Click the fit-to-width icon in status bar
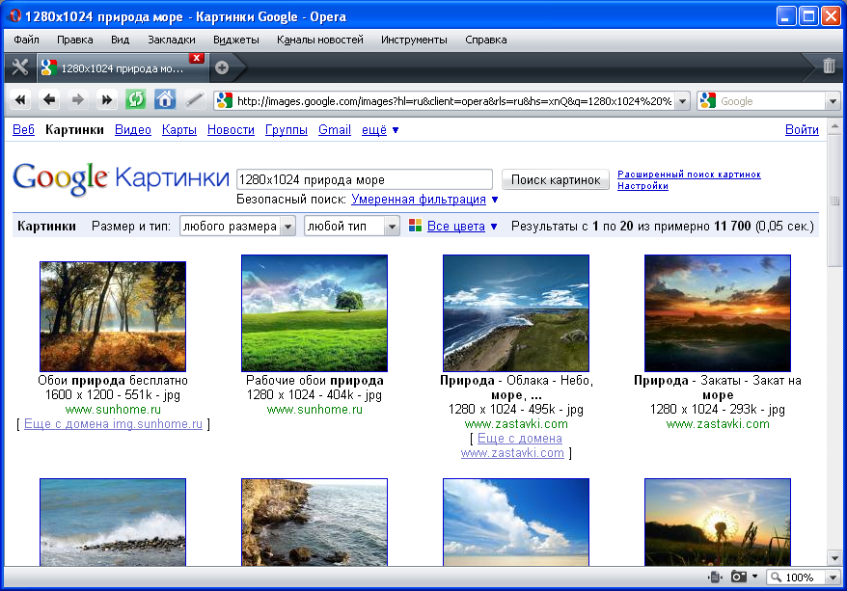 pyautogui.click(x=715, y=577)
